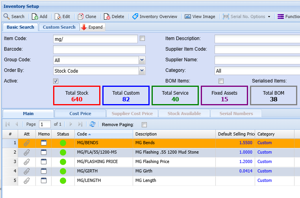Enable the Remove Paging checkbox
300x198 pixels.
[144, 125]
